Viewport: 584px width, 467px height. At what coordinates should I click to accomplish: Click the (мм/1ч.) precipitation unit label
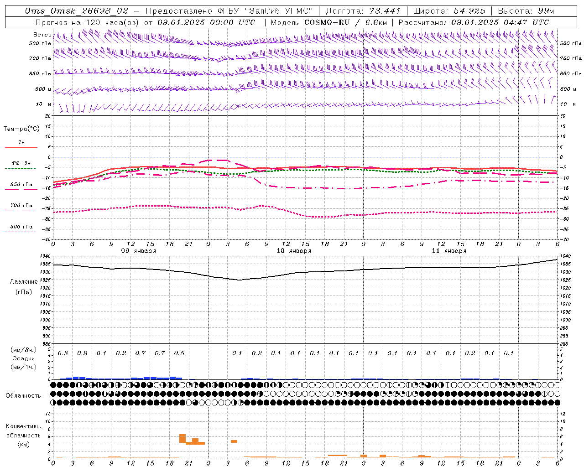pyautogui.click(x=24, y=367)
